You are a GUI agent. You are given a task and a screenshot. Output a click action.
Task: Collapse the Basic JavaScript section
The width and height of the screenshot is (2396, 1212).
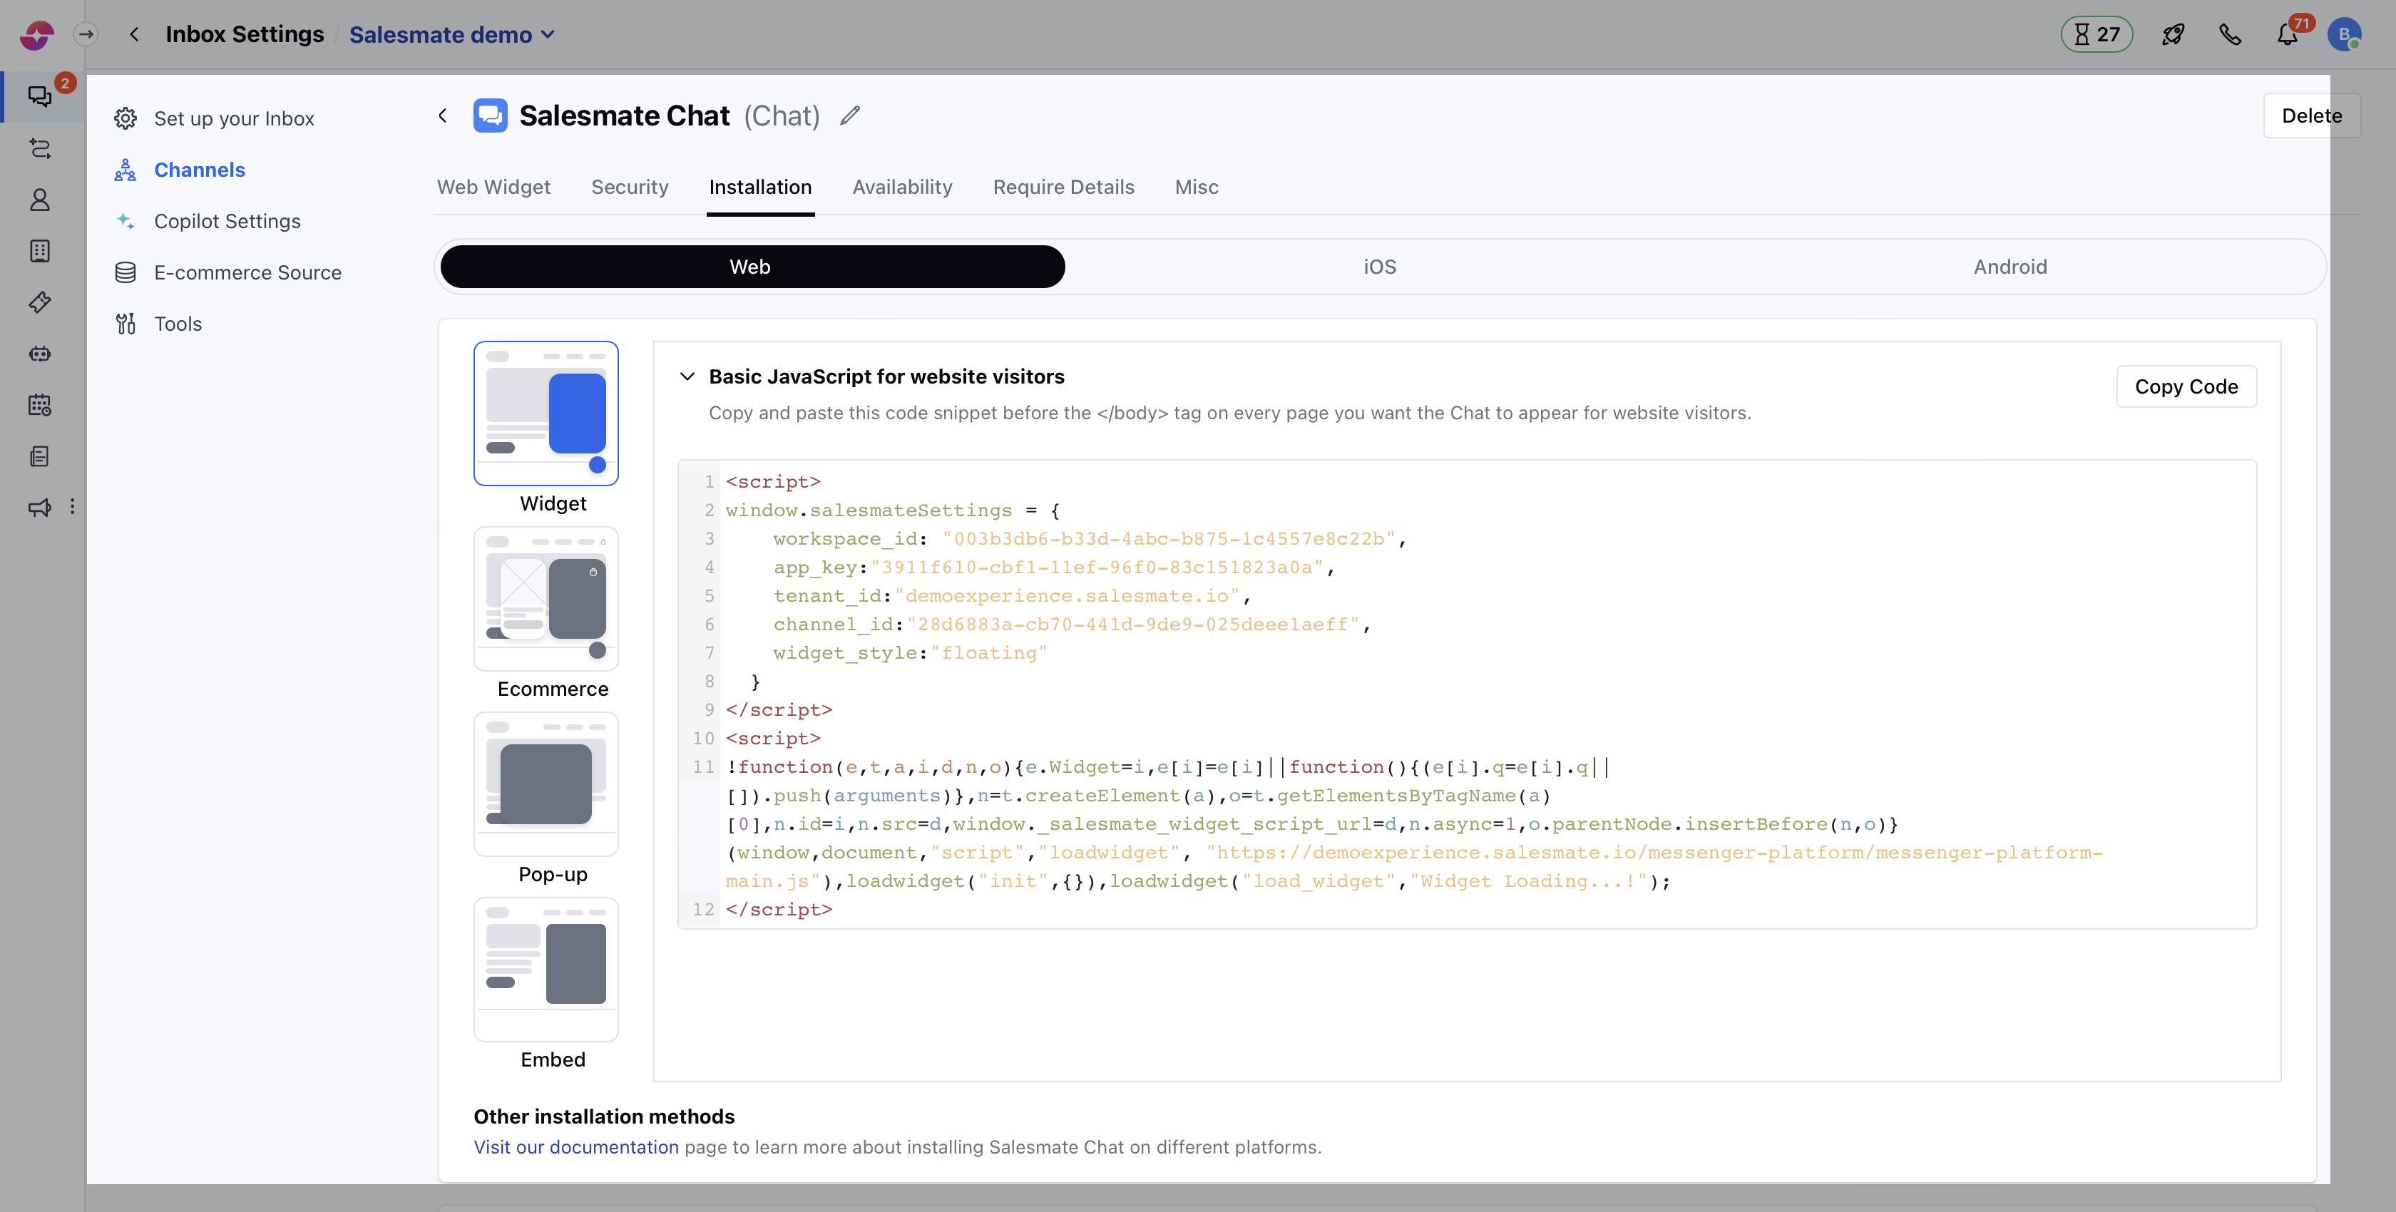[687, 376]
